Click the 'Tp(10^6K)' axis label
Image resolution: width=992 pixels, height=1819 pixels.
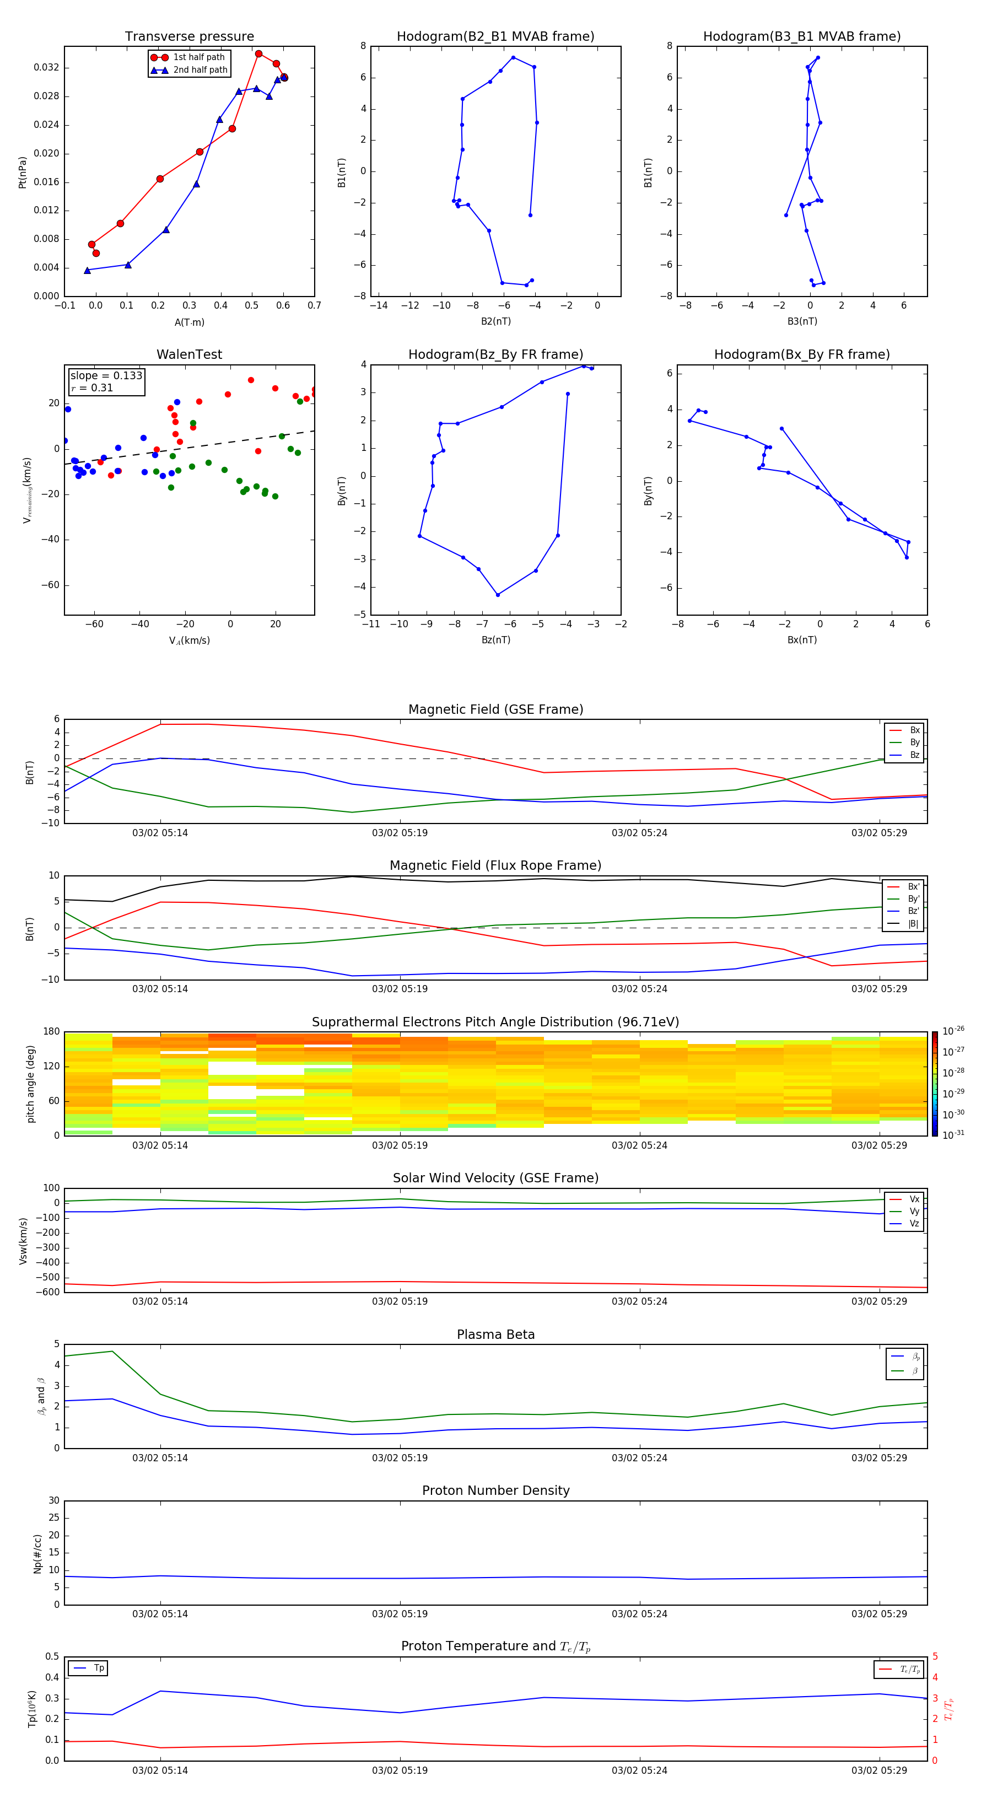[x=32, y=1709]
